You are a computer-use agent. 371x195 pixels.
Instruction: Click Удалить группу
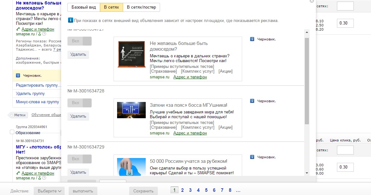pos(30,94)
